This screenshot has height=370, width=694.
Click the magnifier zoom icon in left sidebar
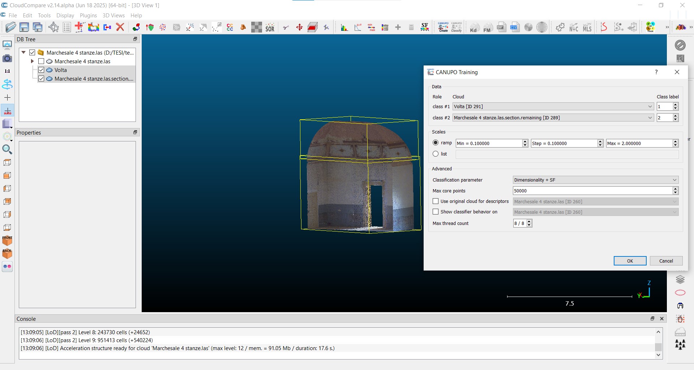[7, 149]
